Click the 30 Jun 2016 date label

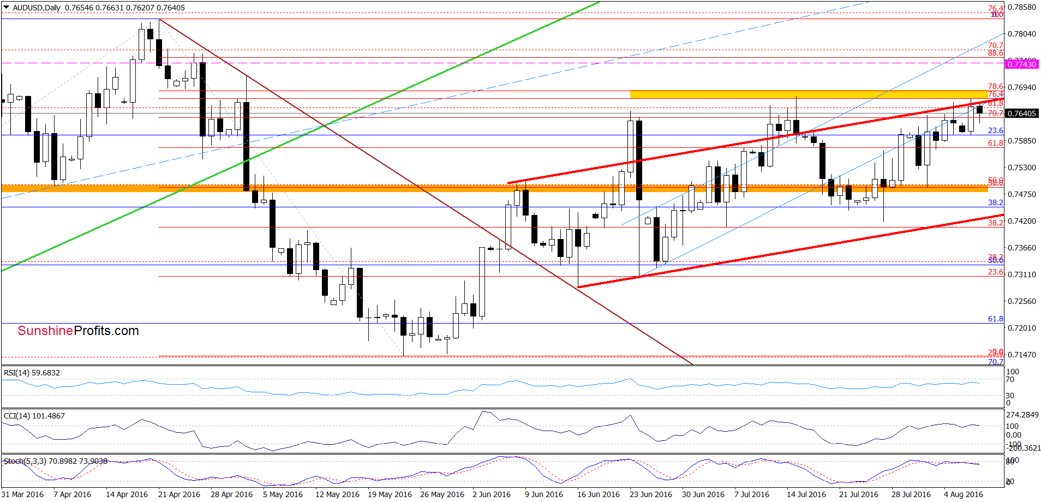[x=703, y=494]
